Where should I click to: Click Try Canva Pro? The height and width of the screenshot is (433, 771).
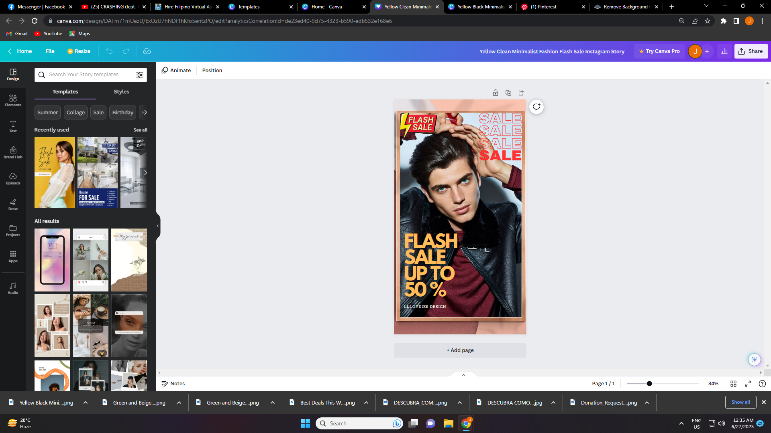(659, 51)
